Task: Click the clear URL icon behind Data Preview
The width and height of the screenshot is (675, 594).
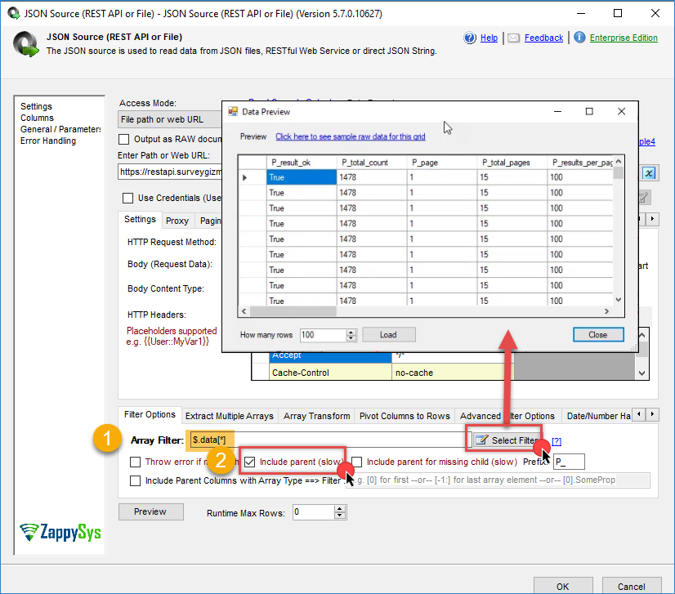Action: 649,173
